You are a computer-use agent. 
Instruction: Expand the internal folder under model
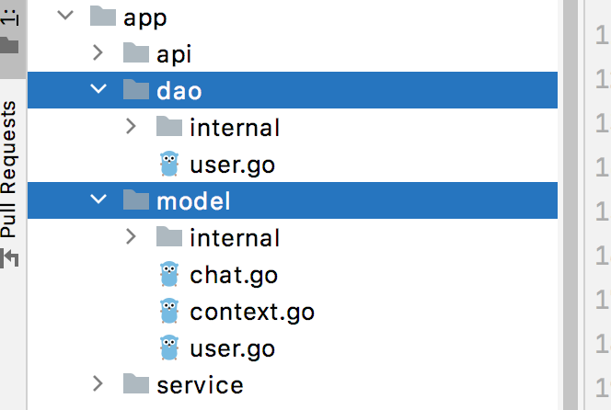[131, 236]
